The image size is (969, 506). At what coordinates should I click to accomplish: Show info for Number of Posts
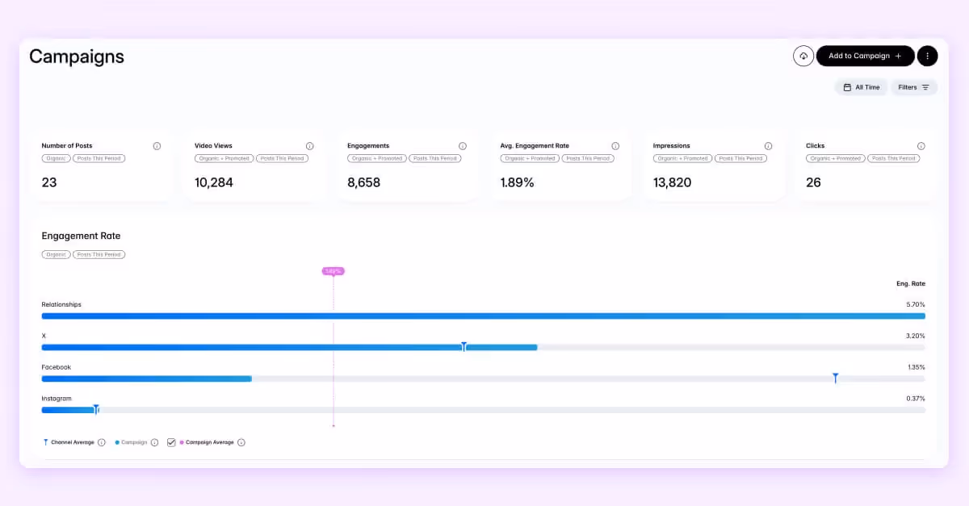157,146
